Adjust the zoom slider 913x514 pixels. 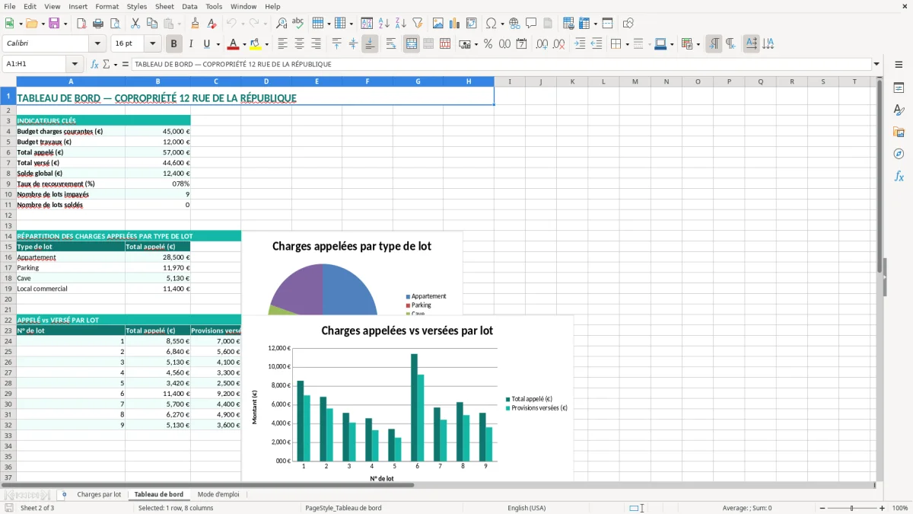tap(852, 508)
